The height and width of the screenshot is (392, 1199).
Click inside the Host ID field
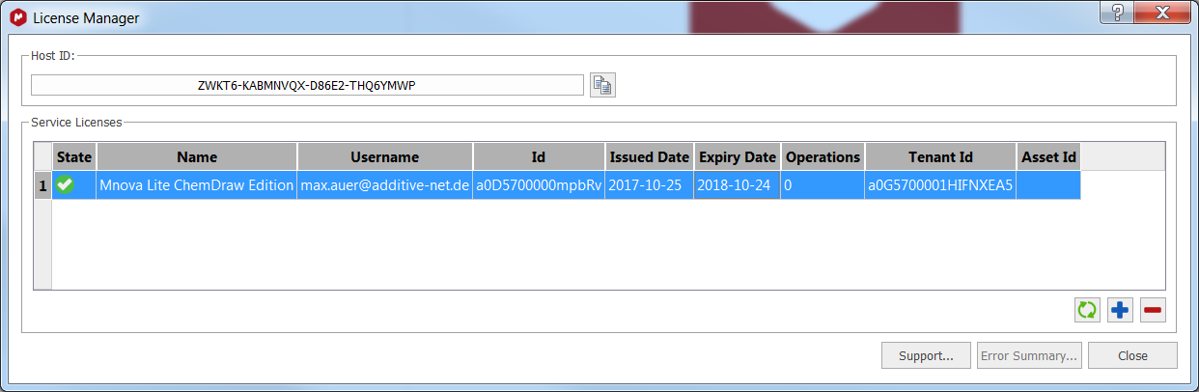pos(307,85)
